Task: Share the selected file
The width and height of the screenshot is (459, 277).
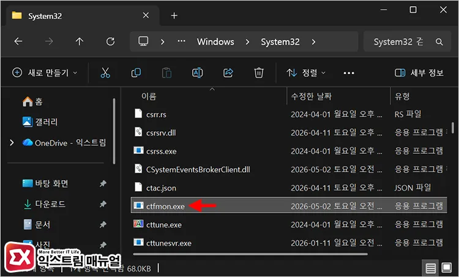Action: [x=228, y=73]
